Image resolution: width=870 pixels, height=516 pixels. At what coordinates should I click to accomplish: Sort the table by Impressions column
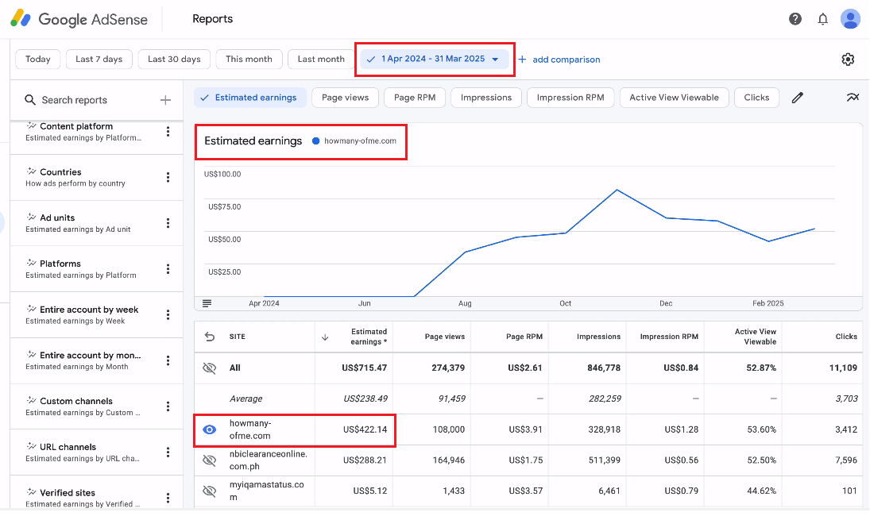coord(599,337)
